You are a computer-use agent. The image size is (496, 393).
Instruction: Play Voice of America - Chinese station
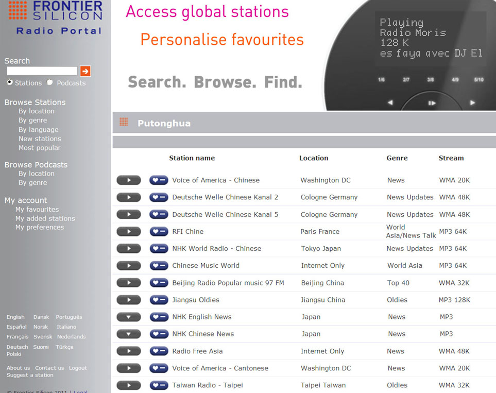tap(128, 180)
